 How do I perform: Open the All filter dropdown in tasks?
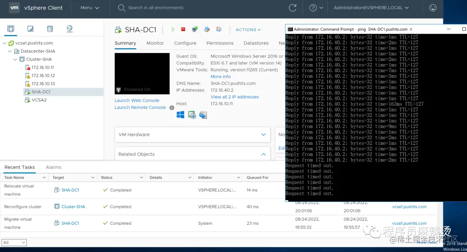[x=14, y=242]
